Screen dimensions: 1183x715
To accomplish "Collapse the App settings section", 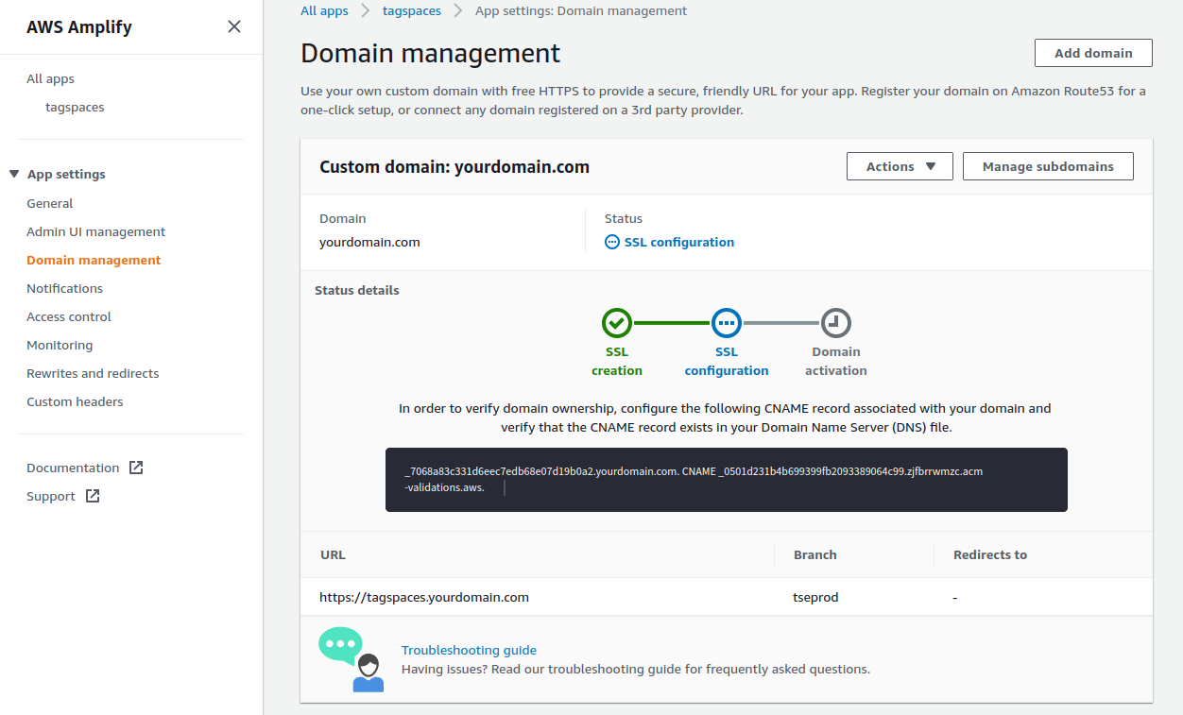I will point(13,173).
